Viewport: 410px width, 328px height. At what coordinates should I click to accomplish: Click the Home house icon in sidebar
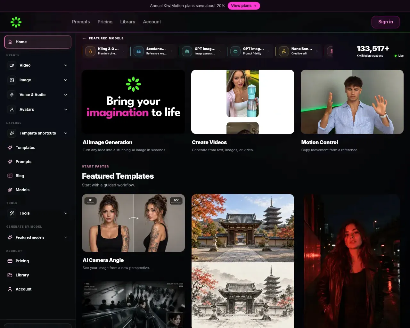tap(10, 42)
